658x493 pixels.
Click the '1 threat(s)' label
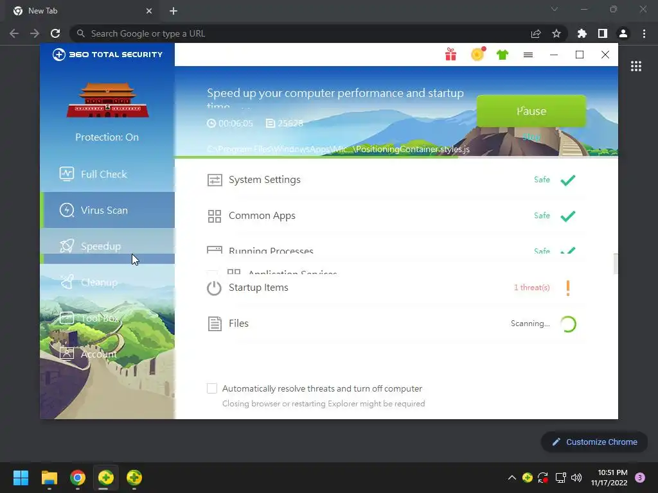531,288
